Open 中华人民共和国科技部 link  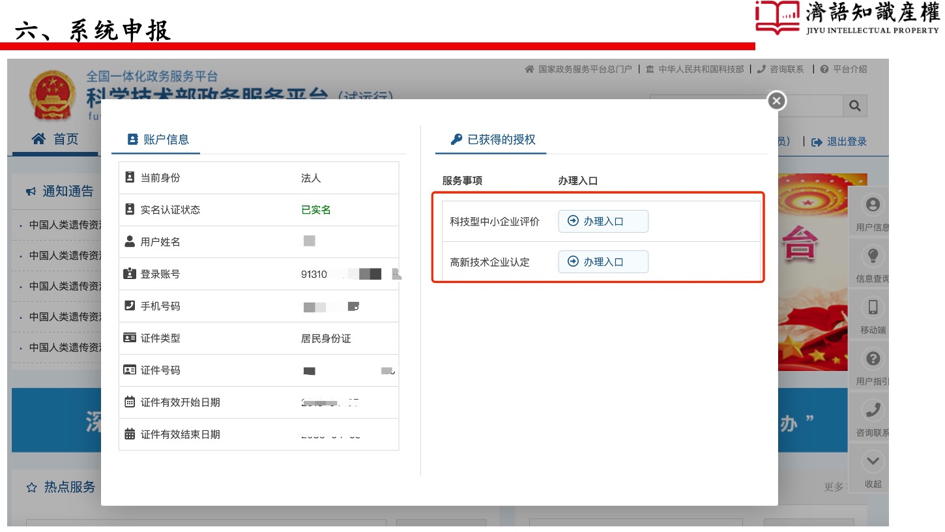695,69
